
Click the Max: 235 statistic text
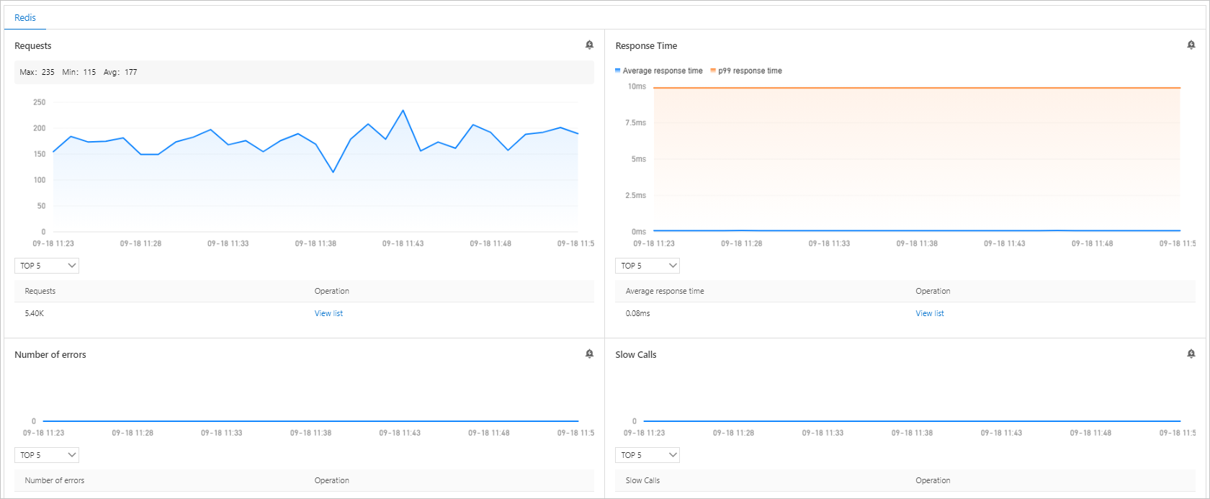click(x=37, y=72)
